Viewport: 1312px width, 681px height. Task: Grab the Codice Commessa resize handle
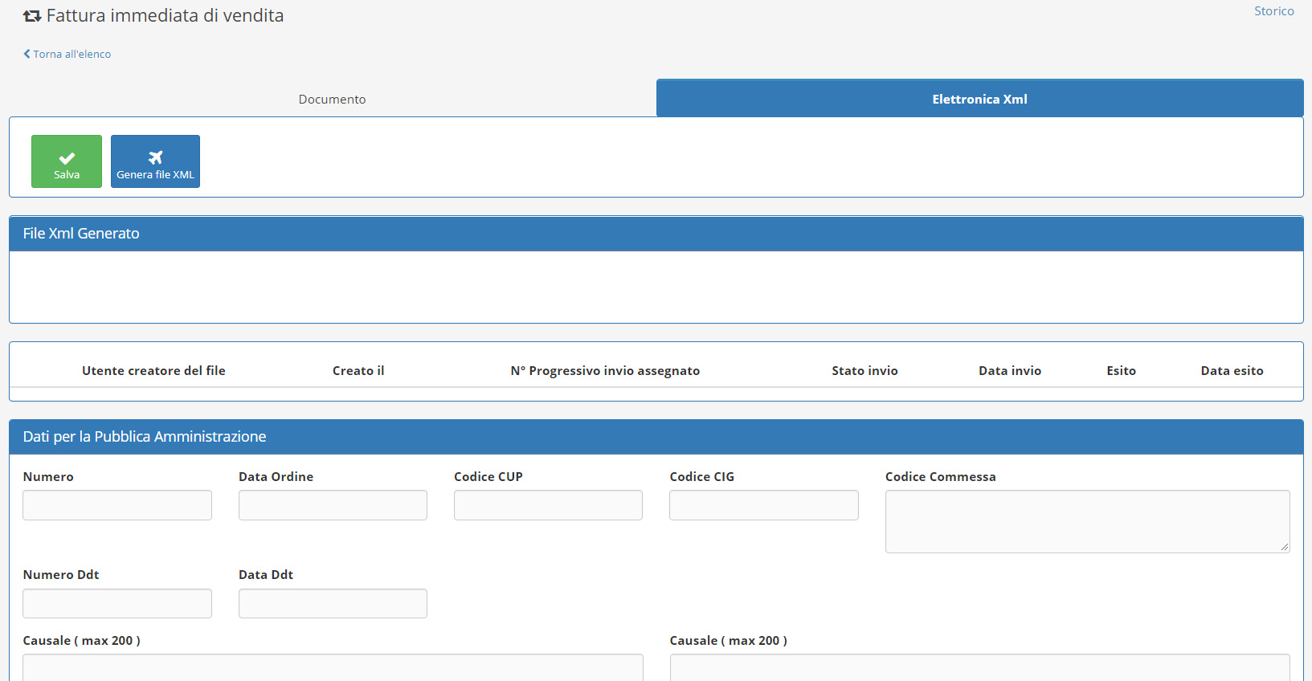coord(1285,547)
